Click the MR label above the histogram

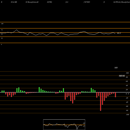pyautogui.click(x=116, y=68)
